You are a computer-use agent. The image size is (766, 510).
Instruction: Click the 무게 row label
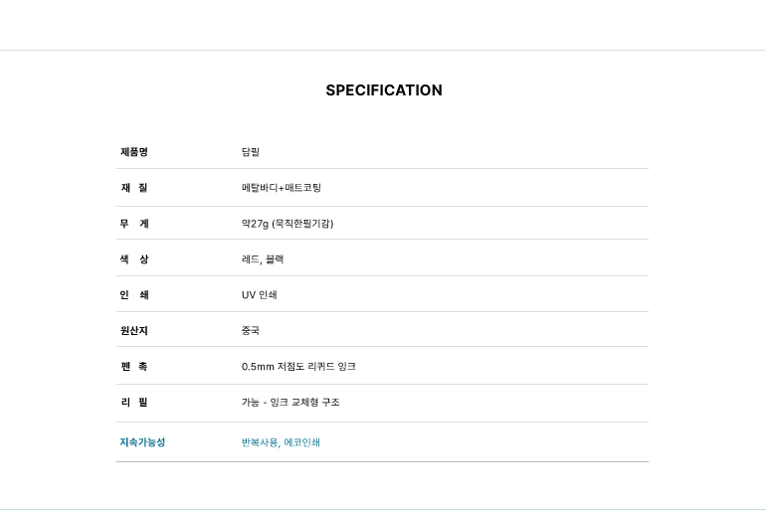(x=134, y=224)
